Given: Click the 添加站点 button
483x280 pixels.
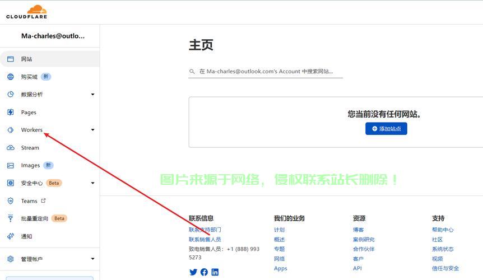Looking at the screenshot, I should [386, 129].
